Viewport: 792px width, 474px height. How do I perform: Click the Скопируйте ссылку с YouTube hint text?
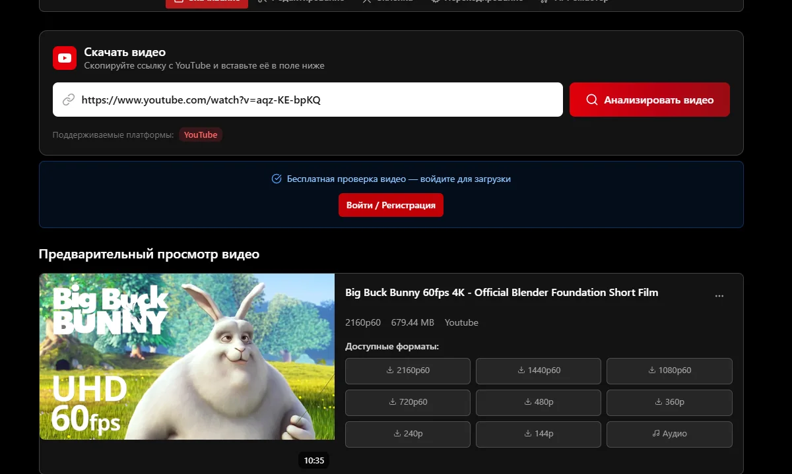[204, 65]
